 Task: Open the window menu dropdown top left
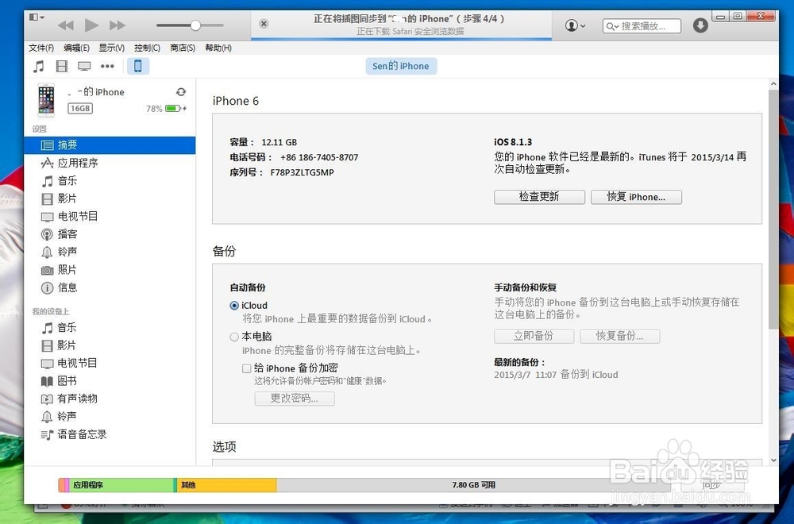pyautogui.click(x=33, y=16)
